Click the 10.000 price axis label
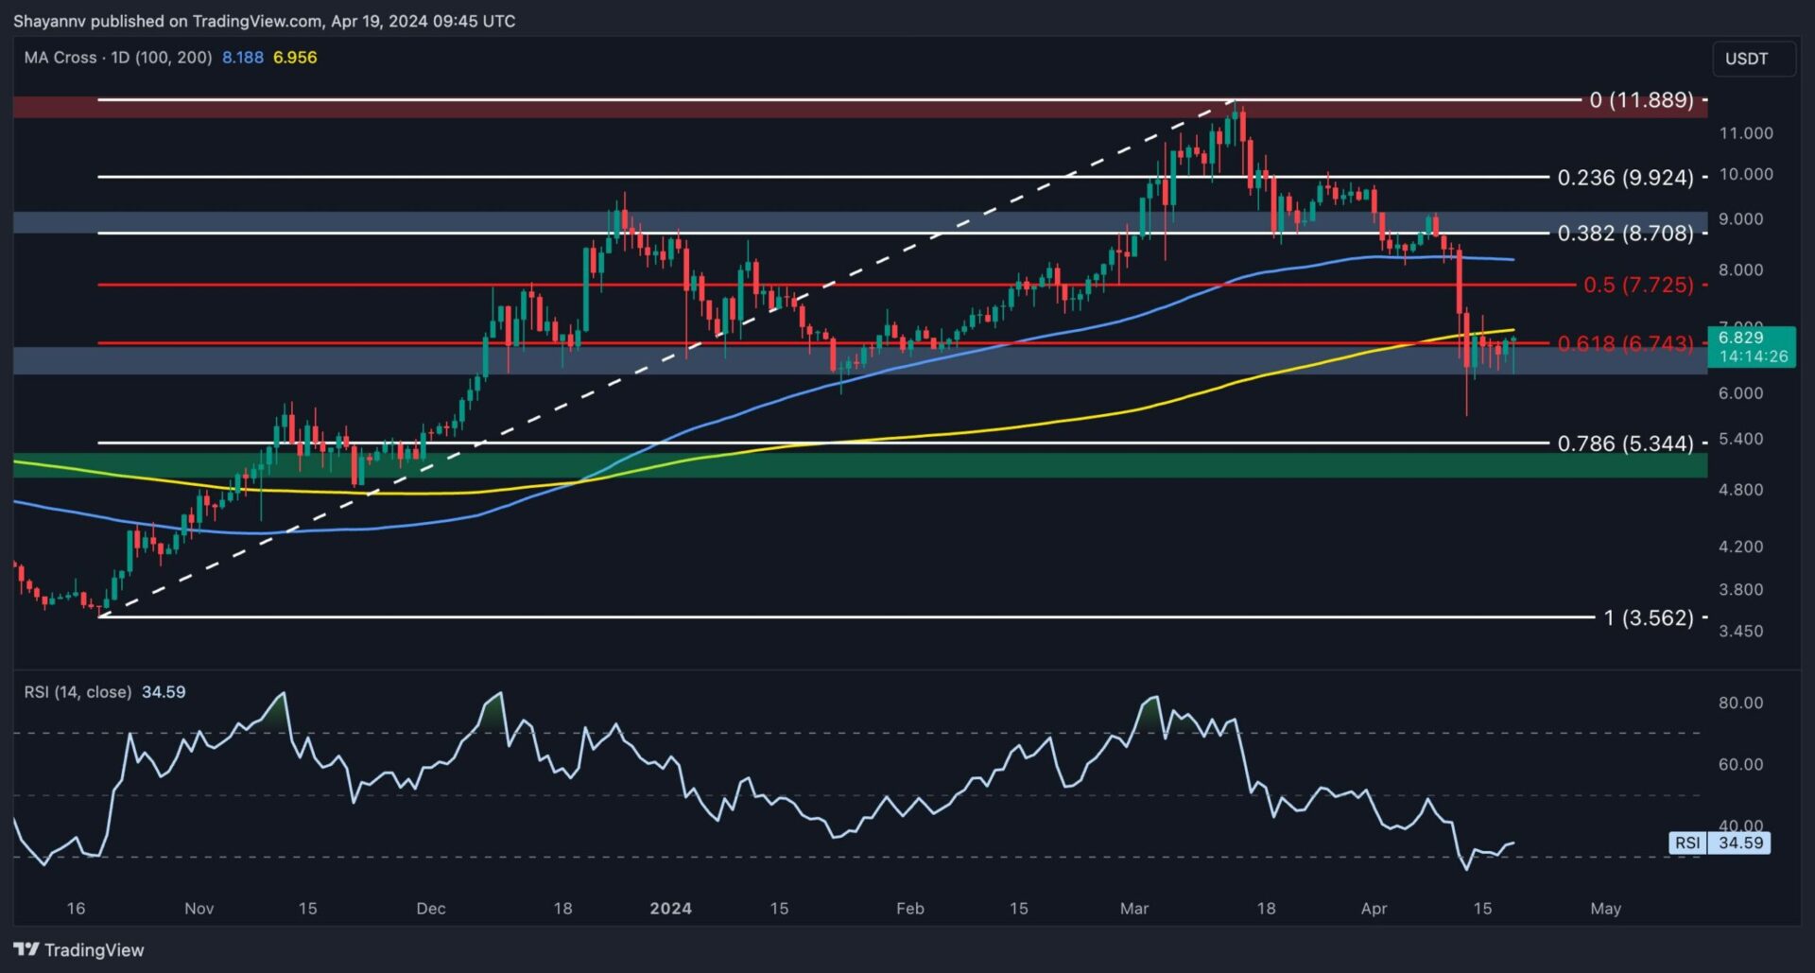 click(x=1746, y=174)
